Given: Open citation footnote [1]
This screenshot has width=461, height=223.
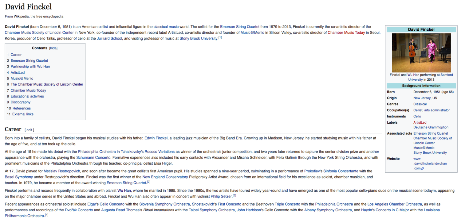Looking at the screenshot, I should click(220, 38).
